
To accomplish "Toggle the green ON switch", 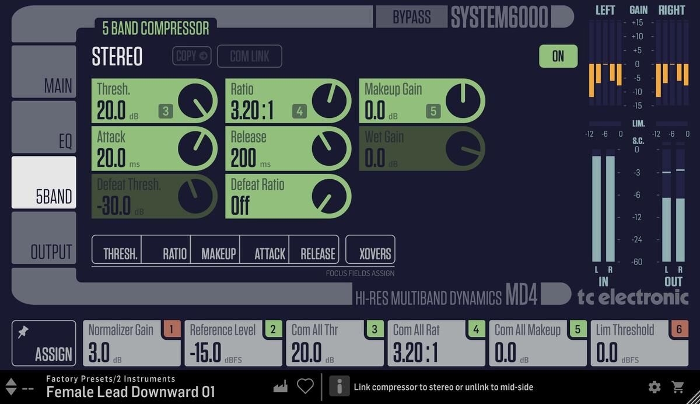I will (558, 56).
